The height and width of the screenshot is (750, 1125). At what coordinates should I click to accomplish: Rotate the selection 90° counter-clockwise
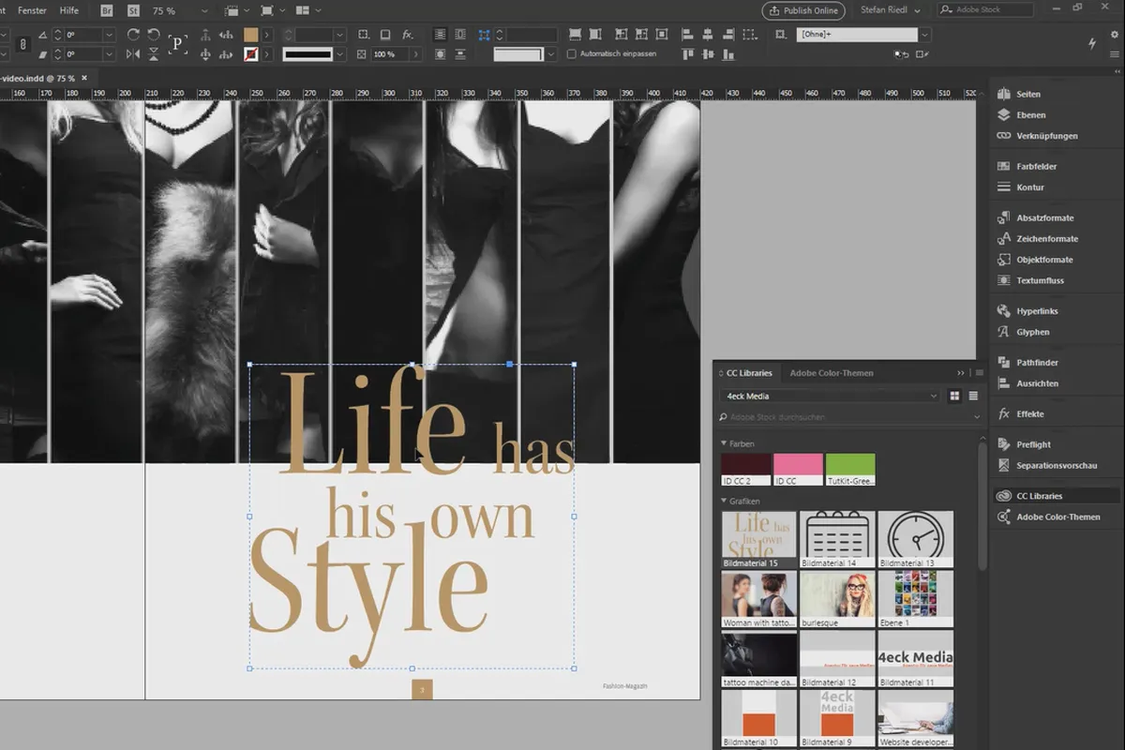click(x=154, y=35)
